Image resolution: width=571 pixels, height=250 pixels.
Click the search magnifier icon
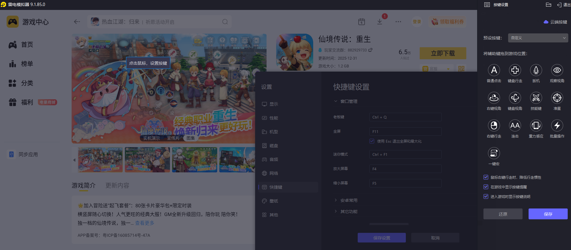(x=225, y=22)
